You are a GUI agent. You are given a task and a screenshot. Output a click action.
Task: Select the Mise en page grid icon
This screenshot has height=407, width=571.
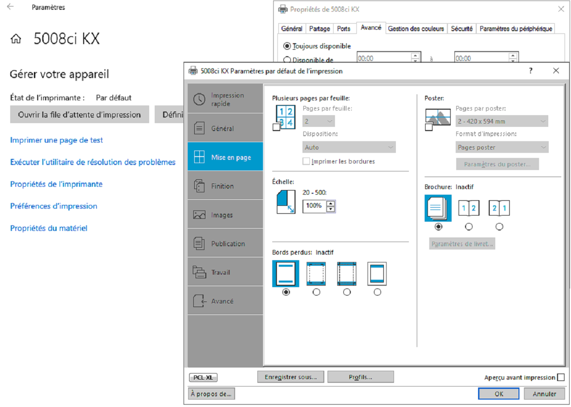click(x=199, y=157)
